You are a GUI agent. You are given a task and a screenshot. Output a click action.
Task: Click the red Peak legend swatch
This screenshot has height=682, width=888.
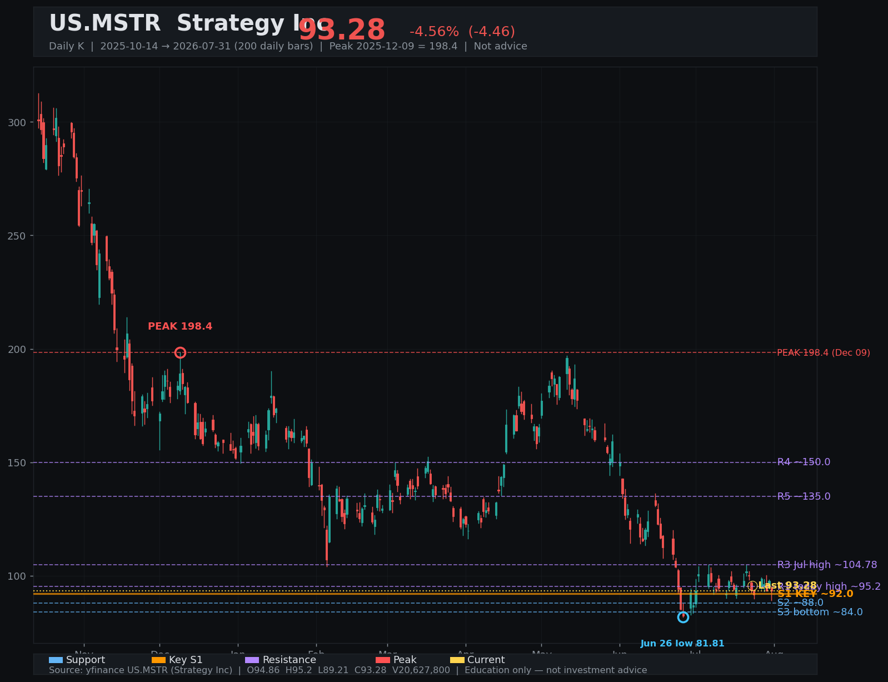[383, 660]
